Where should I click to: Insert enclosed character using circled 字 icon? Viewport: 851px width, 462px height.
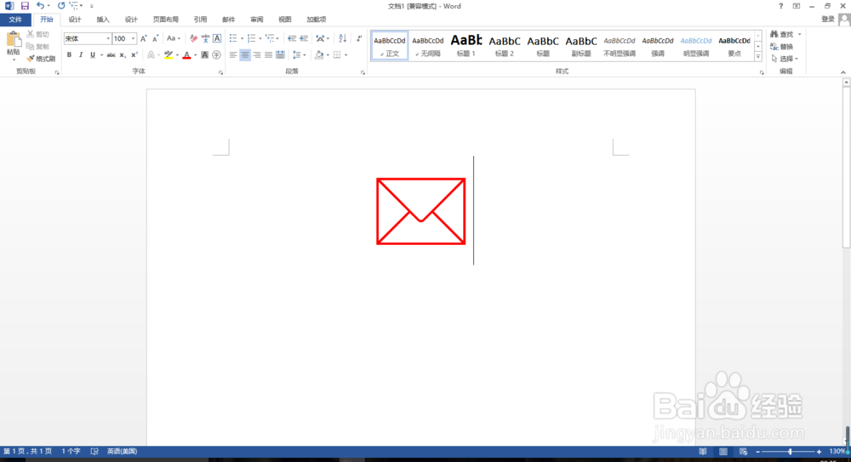coord(216,54)
